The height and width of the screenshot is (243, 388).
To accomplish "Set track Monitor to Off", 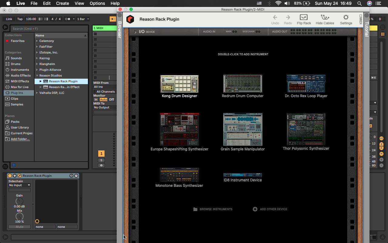I will point(112,100).
